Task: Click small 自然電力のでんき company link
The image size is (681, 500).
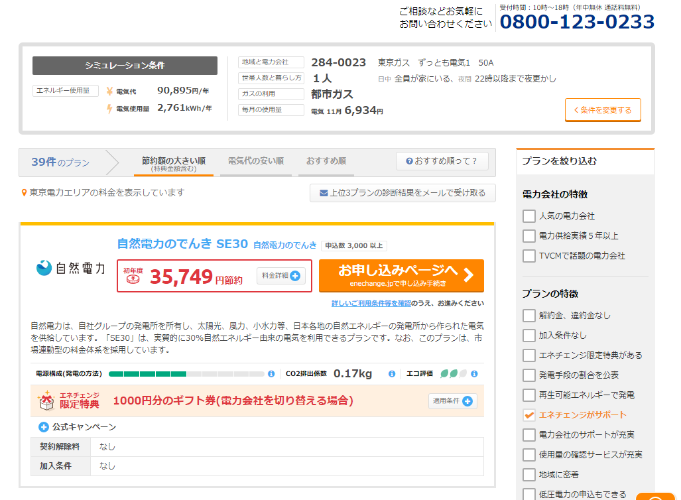Action: 285,245
